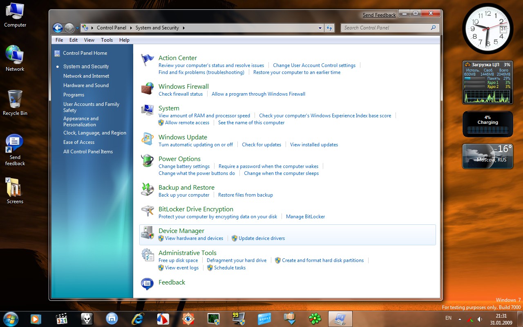Open the Start menu orb
Screen dimensions: 523x327
tap(10, 318)
